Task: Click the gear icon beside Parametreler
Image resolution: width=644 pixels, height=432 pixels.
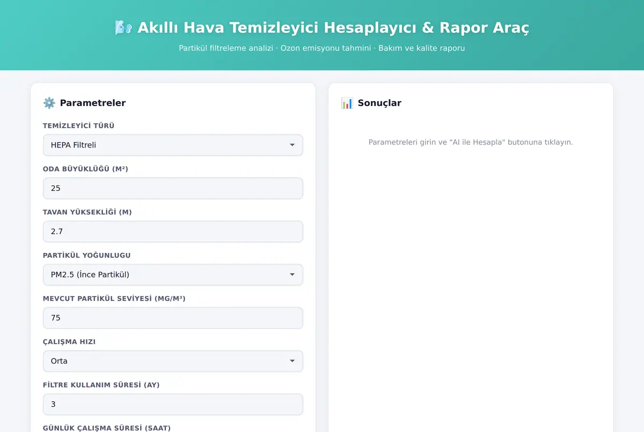Action: pyautogui.click(x=49, y=103)
